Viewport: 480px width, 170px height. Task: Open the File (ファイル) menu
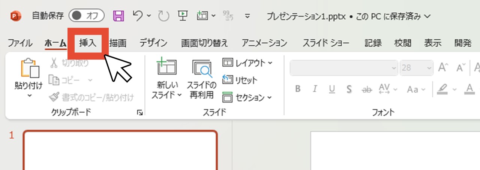20,43
